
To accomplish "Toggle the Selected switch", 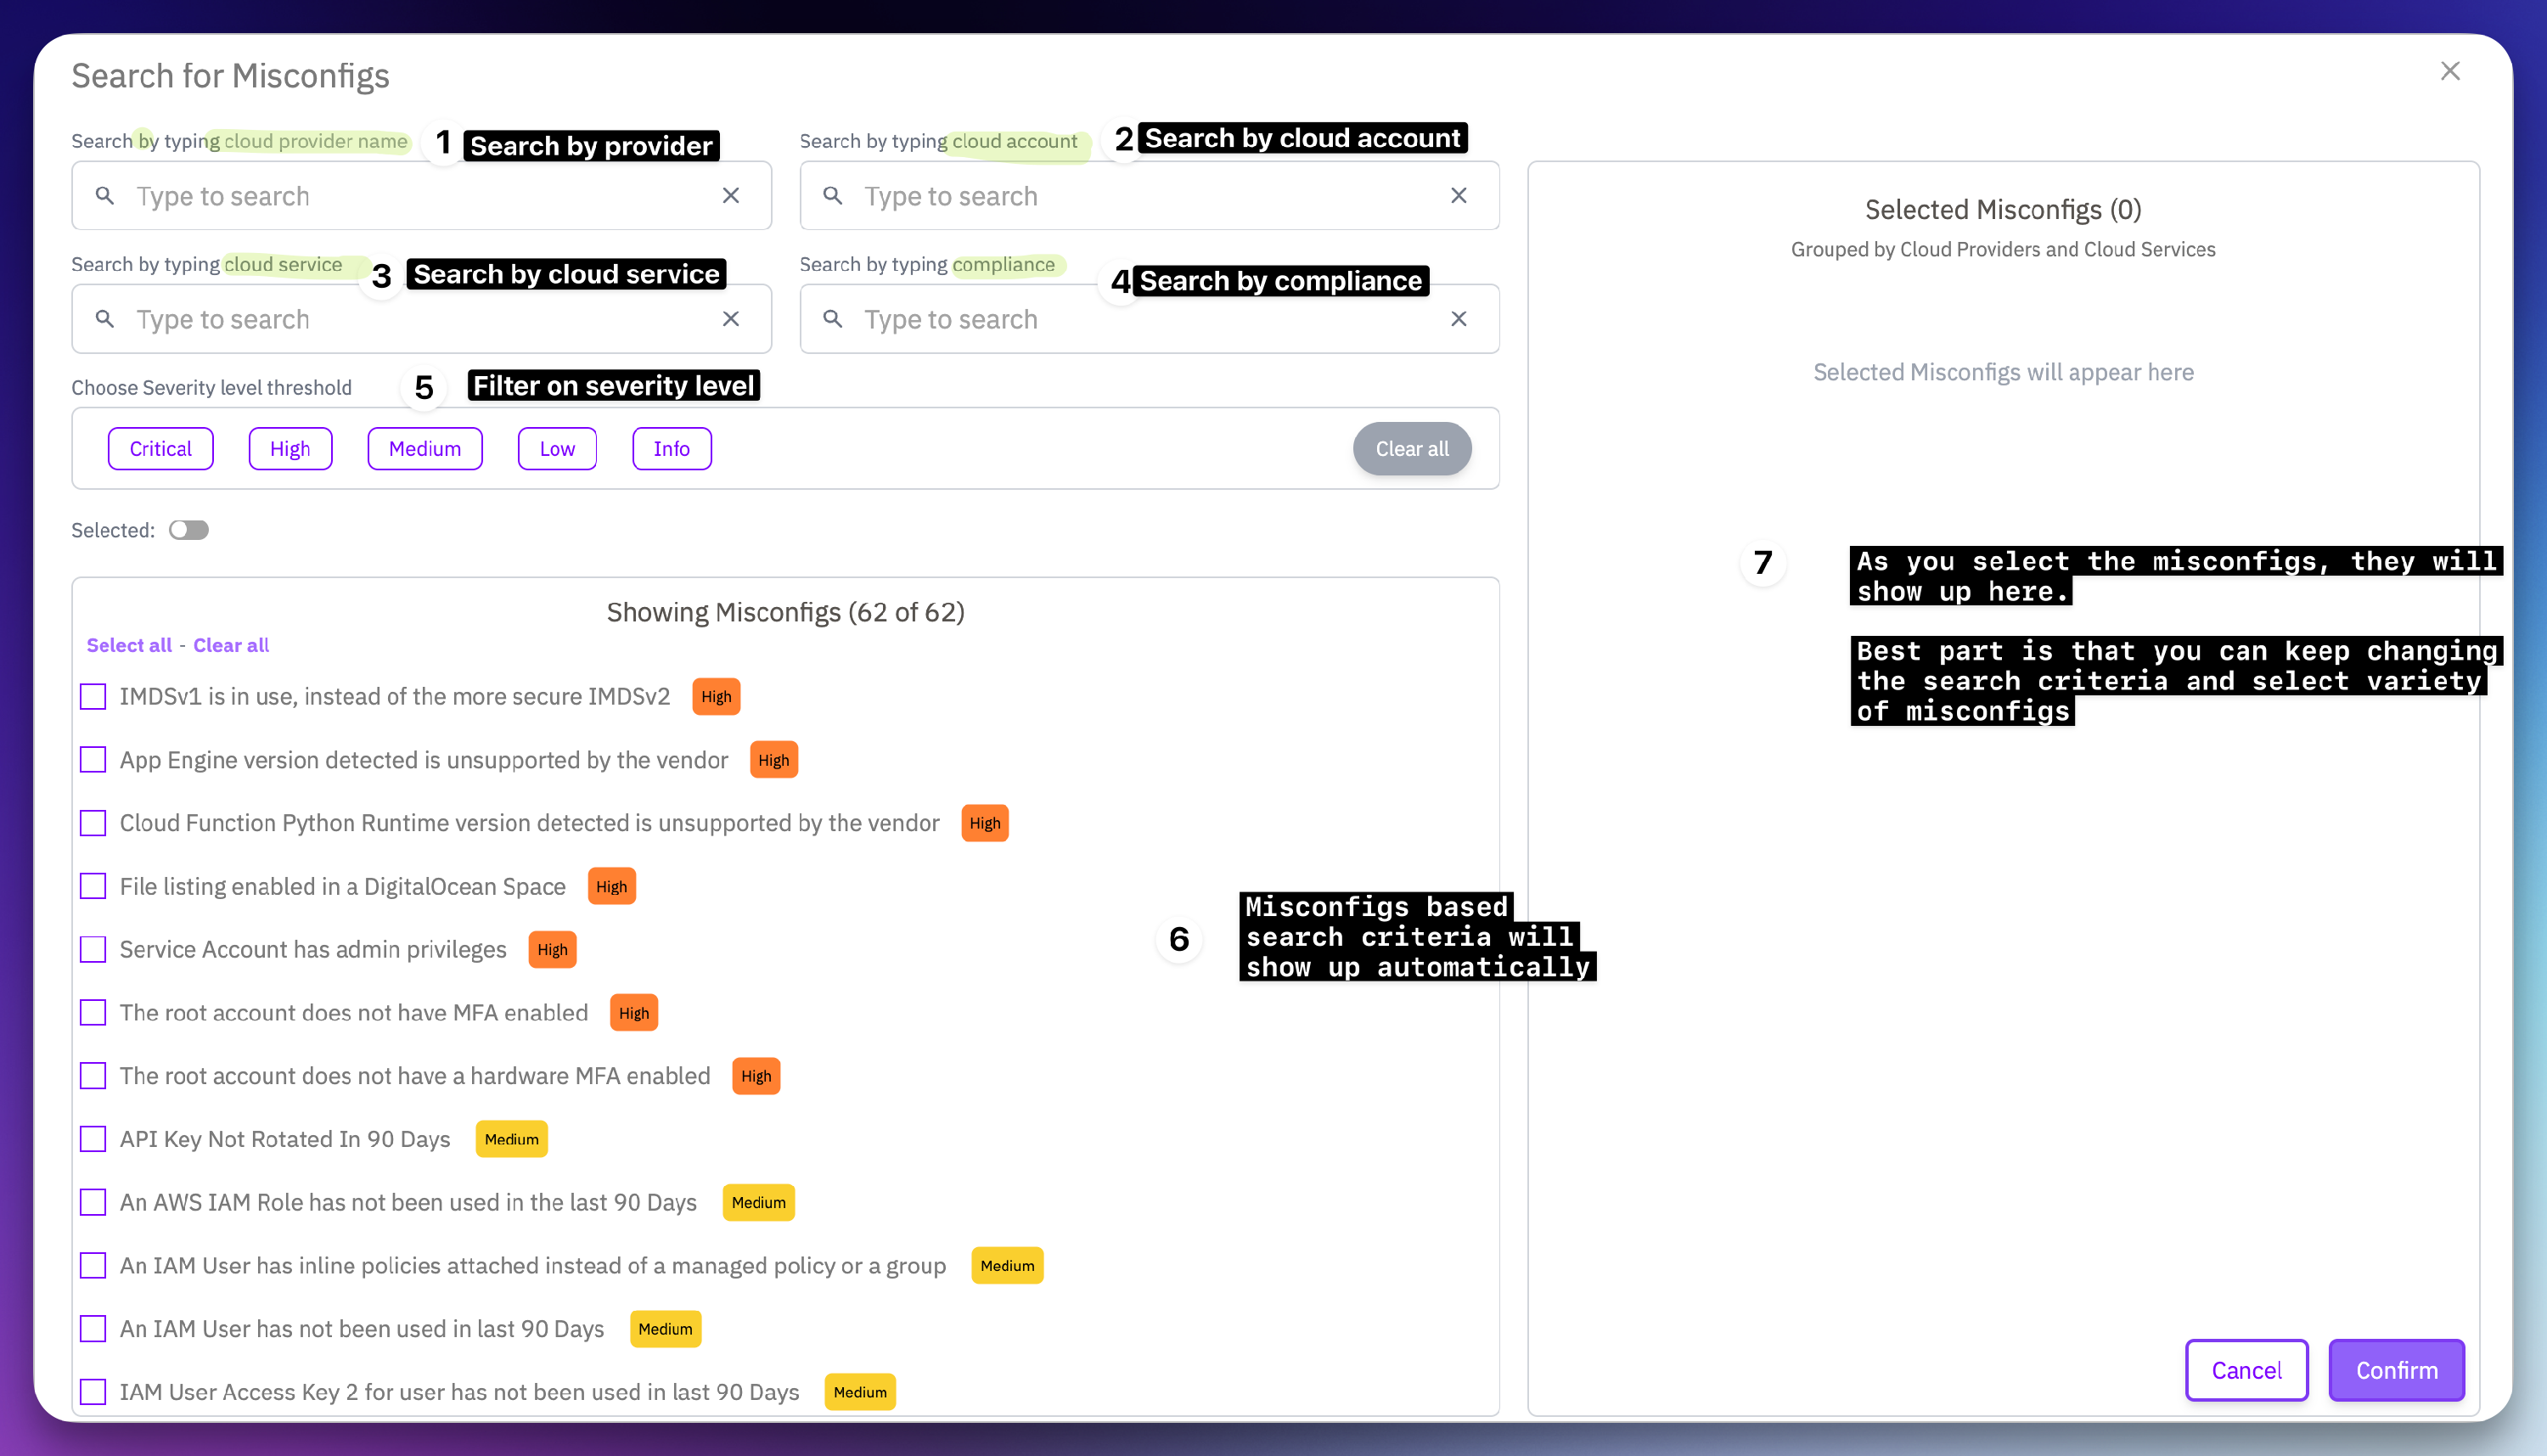I will (189, 530).
